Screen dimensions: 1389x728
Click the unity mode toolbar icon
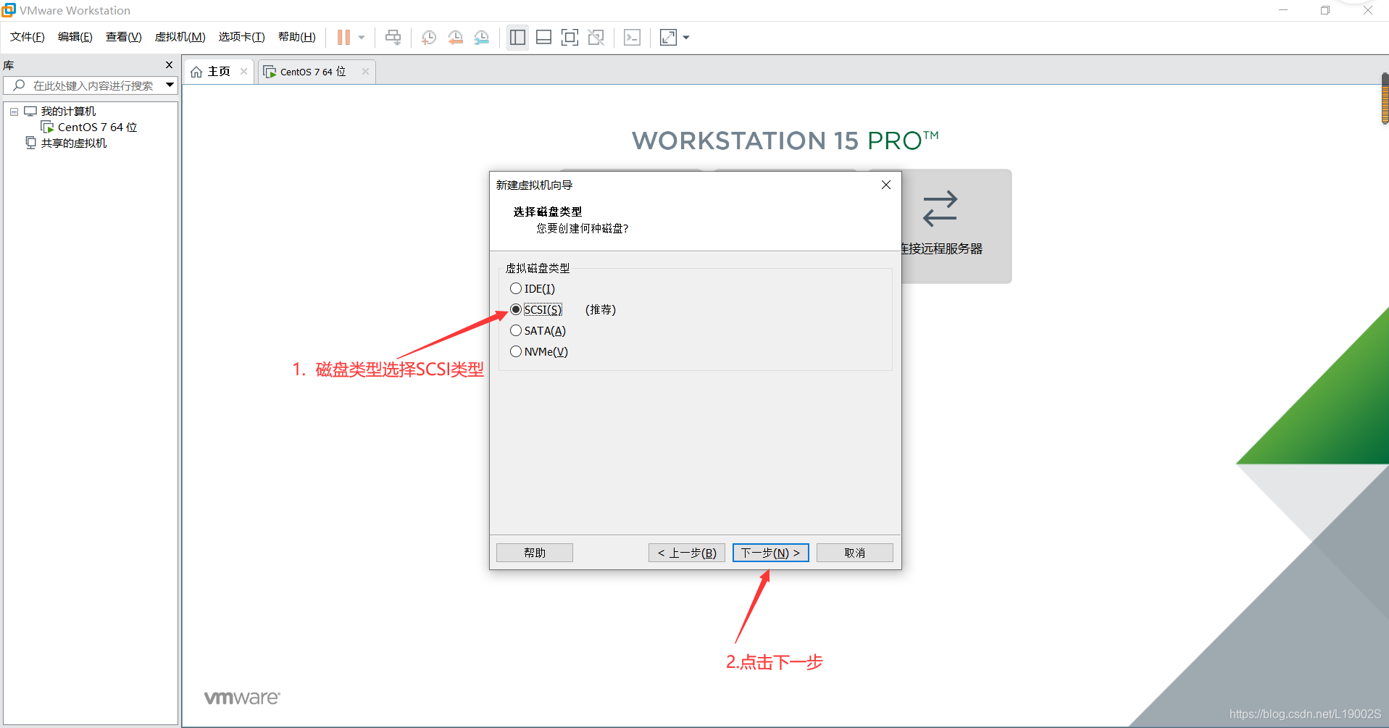pos(596,37)
